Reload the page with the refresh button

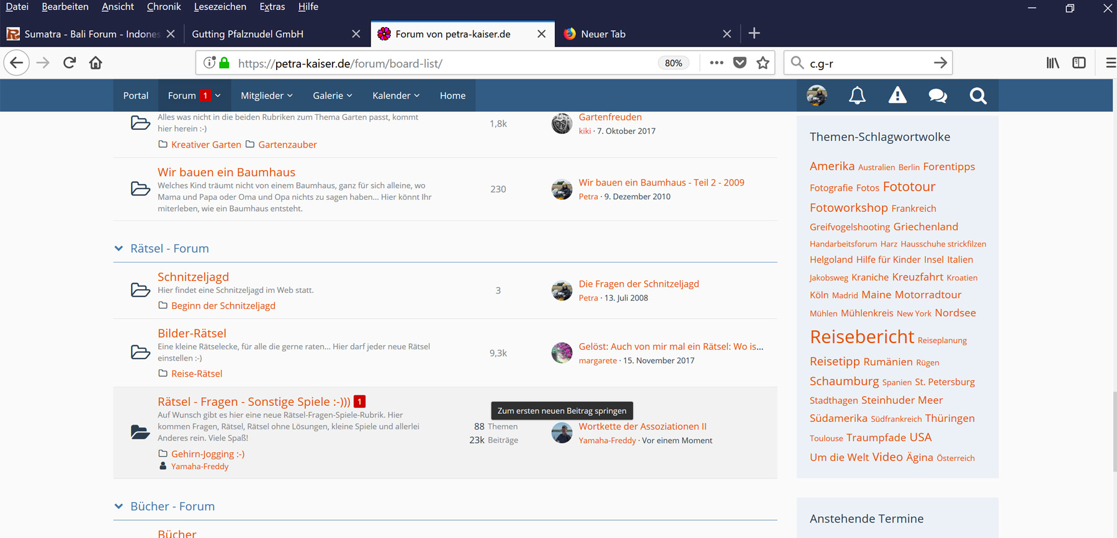pos(70,63)
